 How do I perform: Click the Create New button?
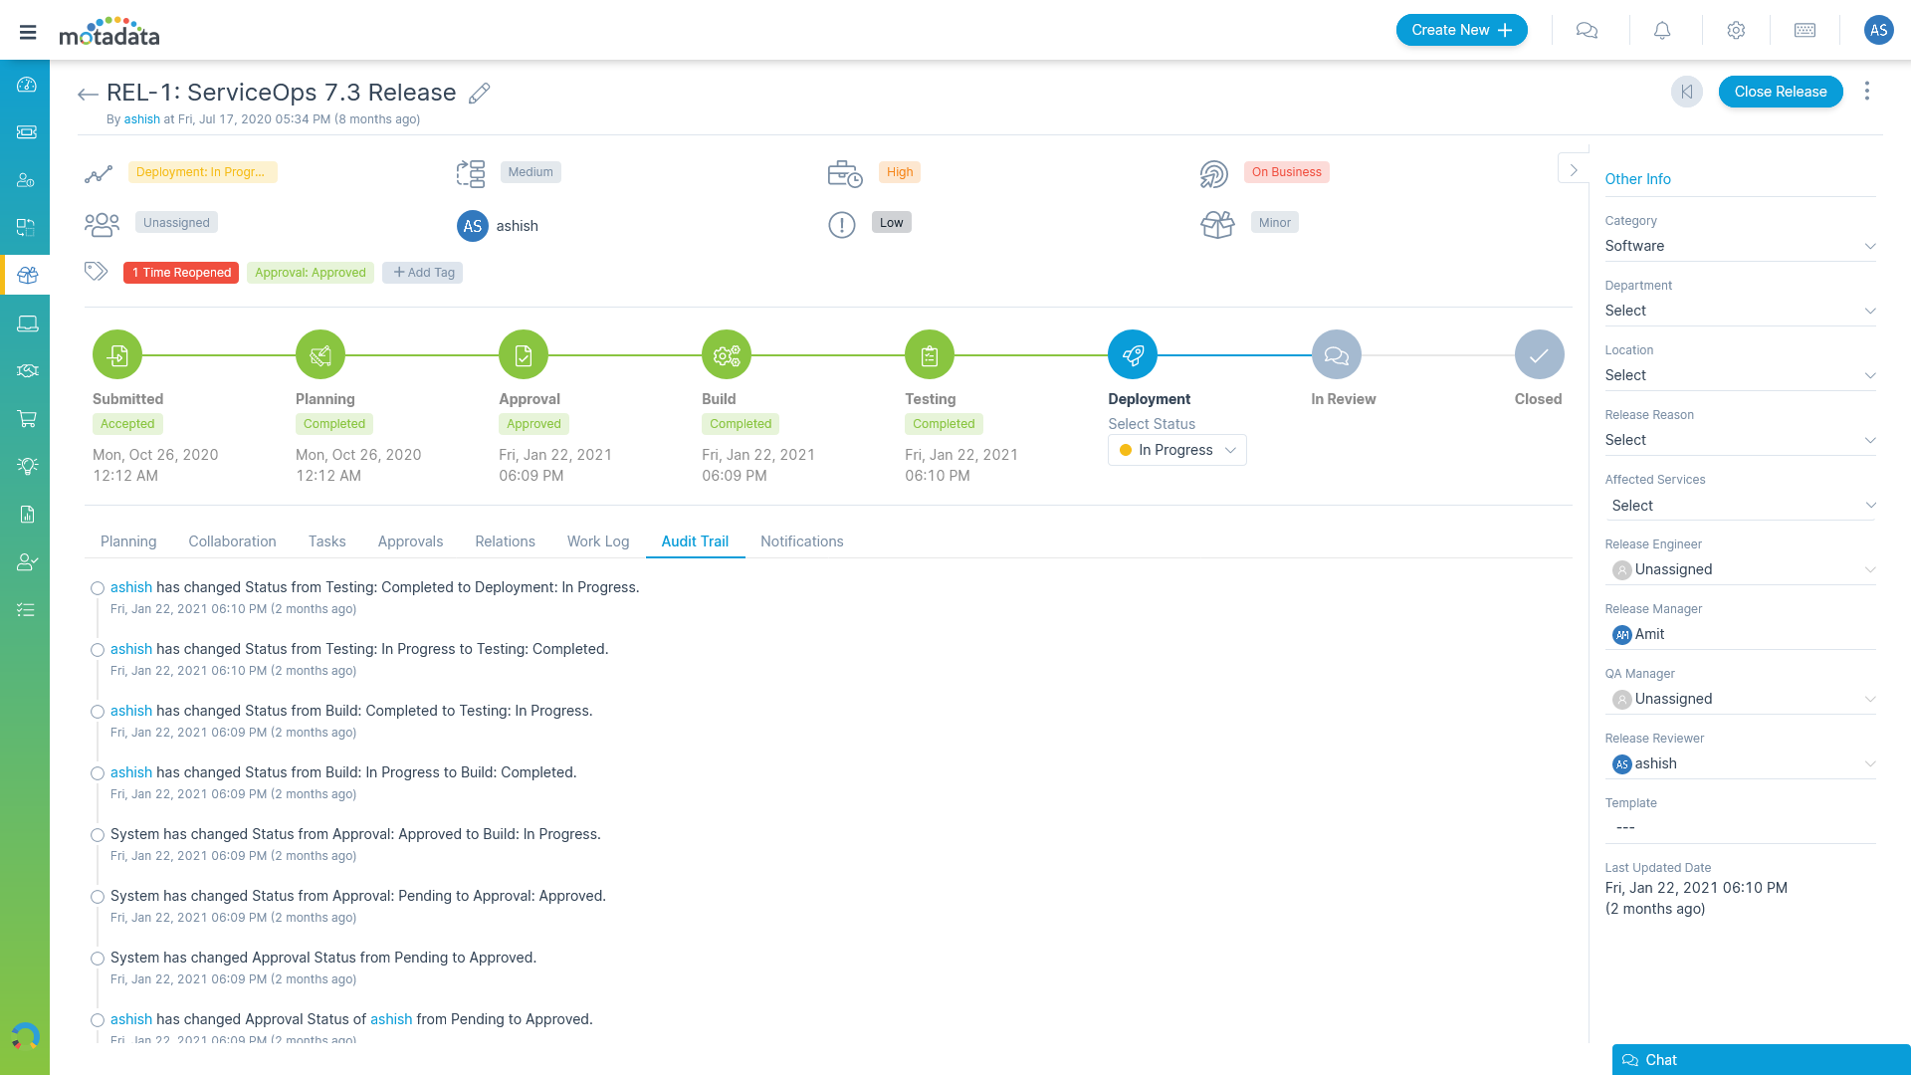1461,30
